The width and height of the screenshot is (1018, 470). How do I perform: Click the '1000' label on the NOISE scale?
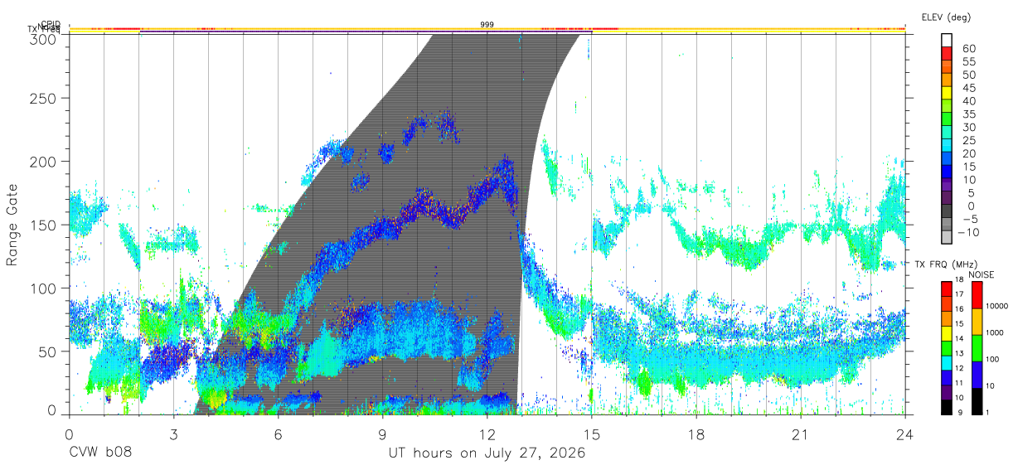(996, 332)
